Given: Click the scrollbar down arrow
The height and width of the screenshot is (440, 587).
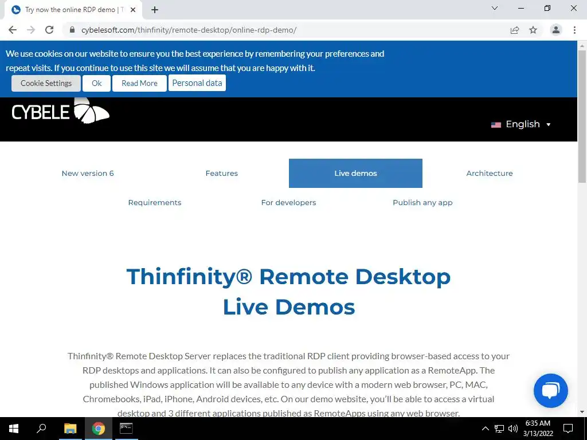Looking at the screenshot, I should (x=582, y=412).
